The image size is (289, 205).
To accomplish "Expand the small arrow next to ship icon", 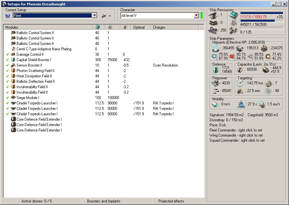I will tap(110, 16).
